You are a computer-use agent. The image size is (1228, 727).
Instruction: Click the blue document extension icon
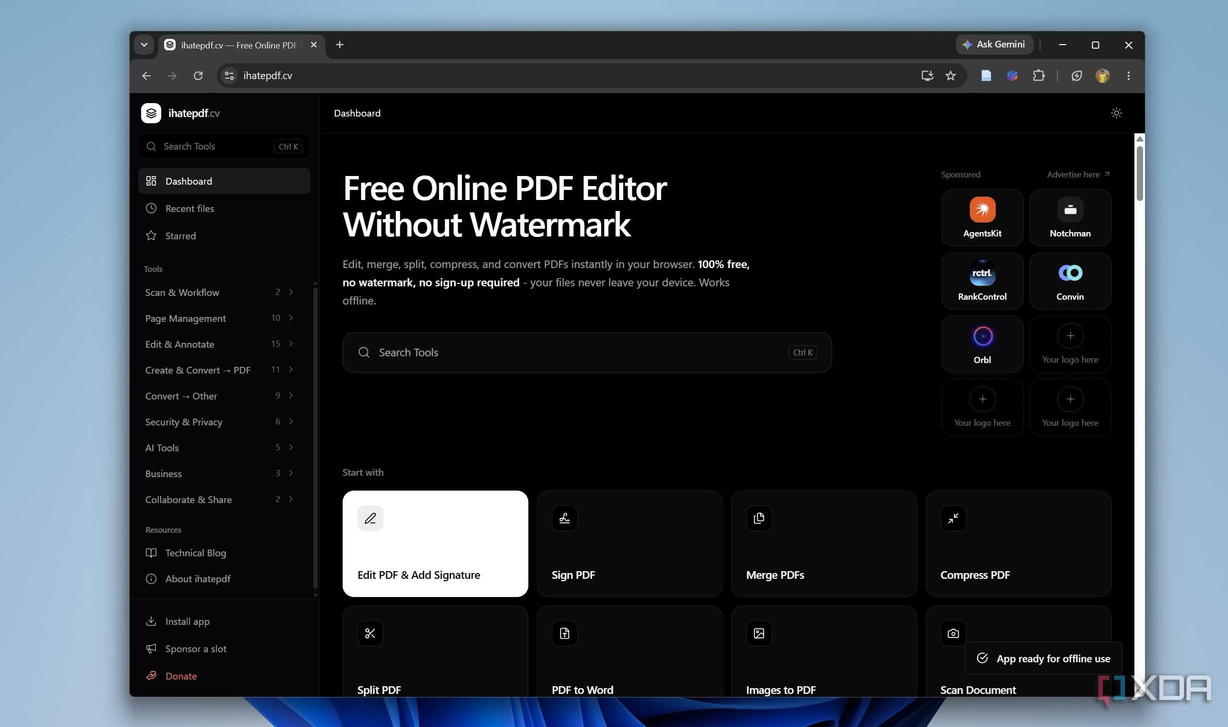click(986, 75)
